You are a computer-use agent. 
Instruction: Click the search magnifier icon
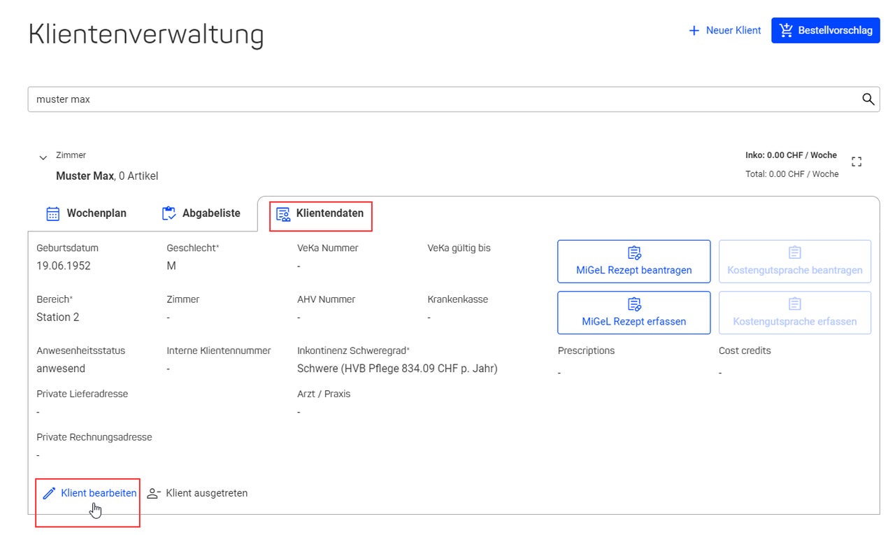pos(868,99)
